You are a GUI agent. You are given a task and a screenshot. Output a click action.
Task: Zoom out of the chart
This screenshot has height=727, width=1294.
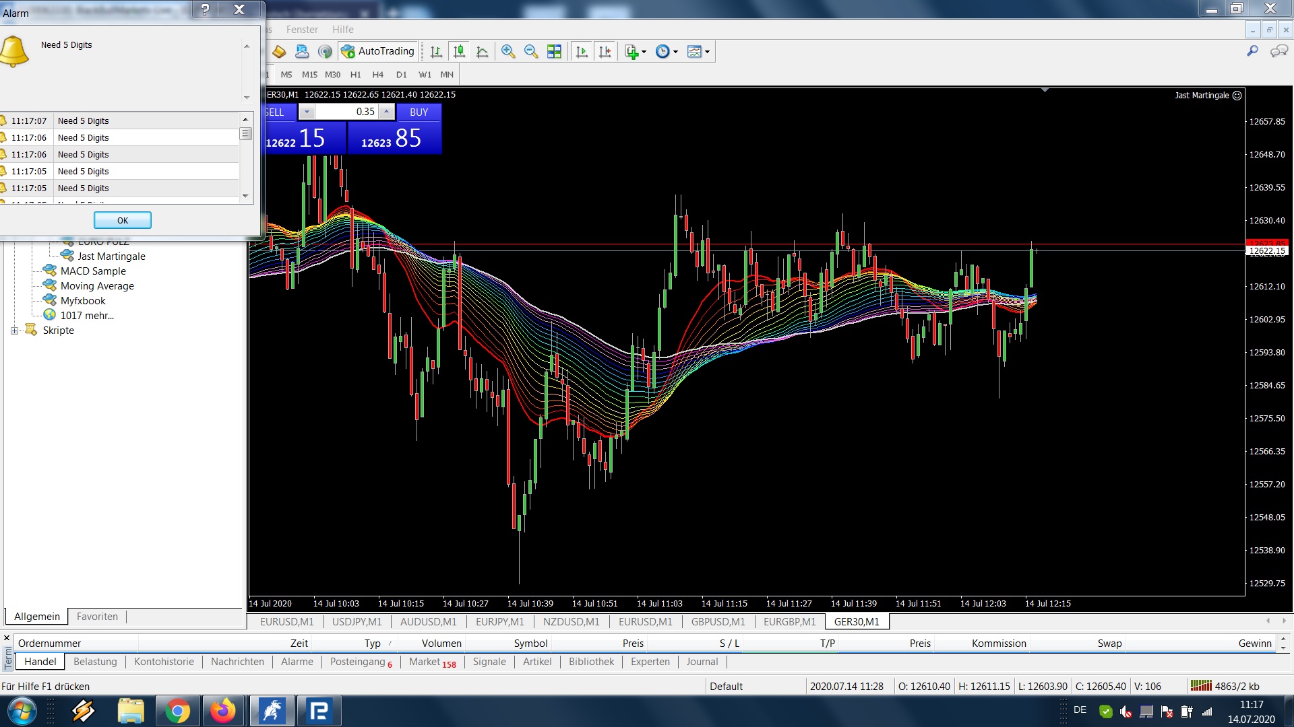(531, 51)
